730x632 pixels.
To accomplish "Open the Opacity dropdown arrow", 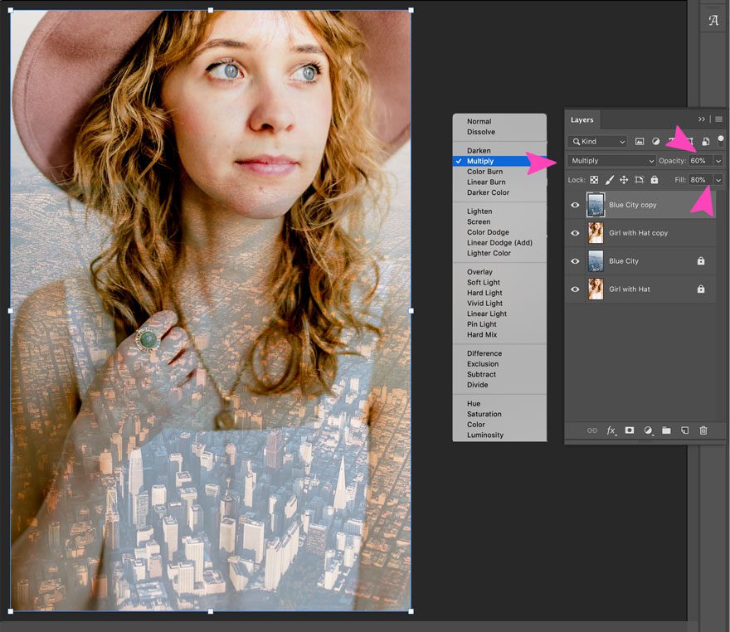I will click(x=718, y=161).
